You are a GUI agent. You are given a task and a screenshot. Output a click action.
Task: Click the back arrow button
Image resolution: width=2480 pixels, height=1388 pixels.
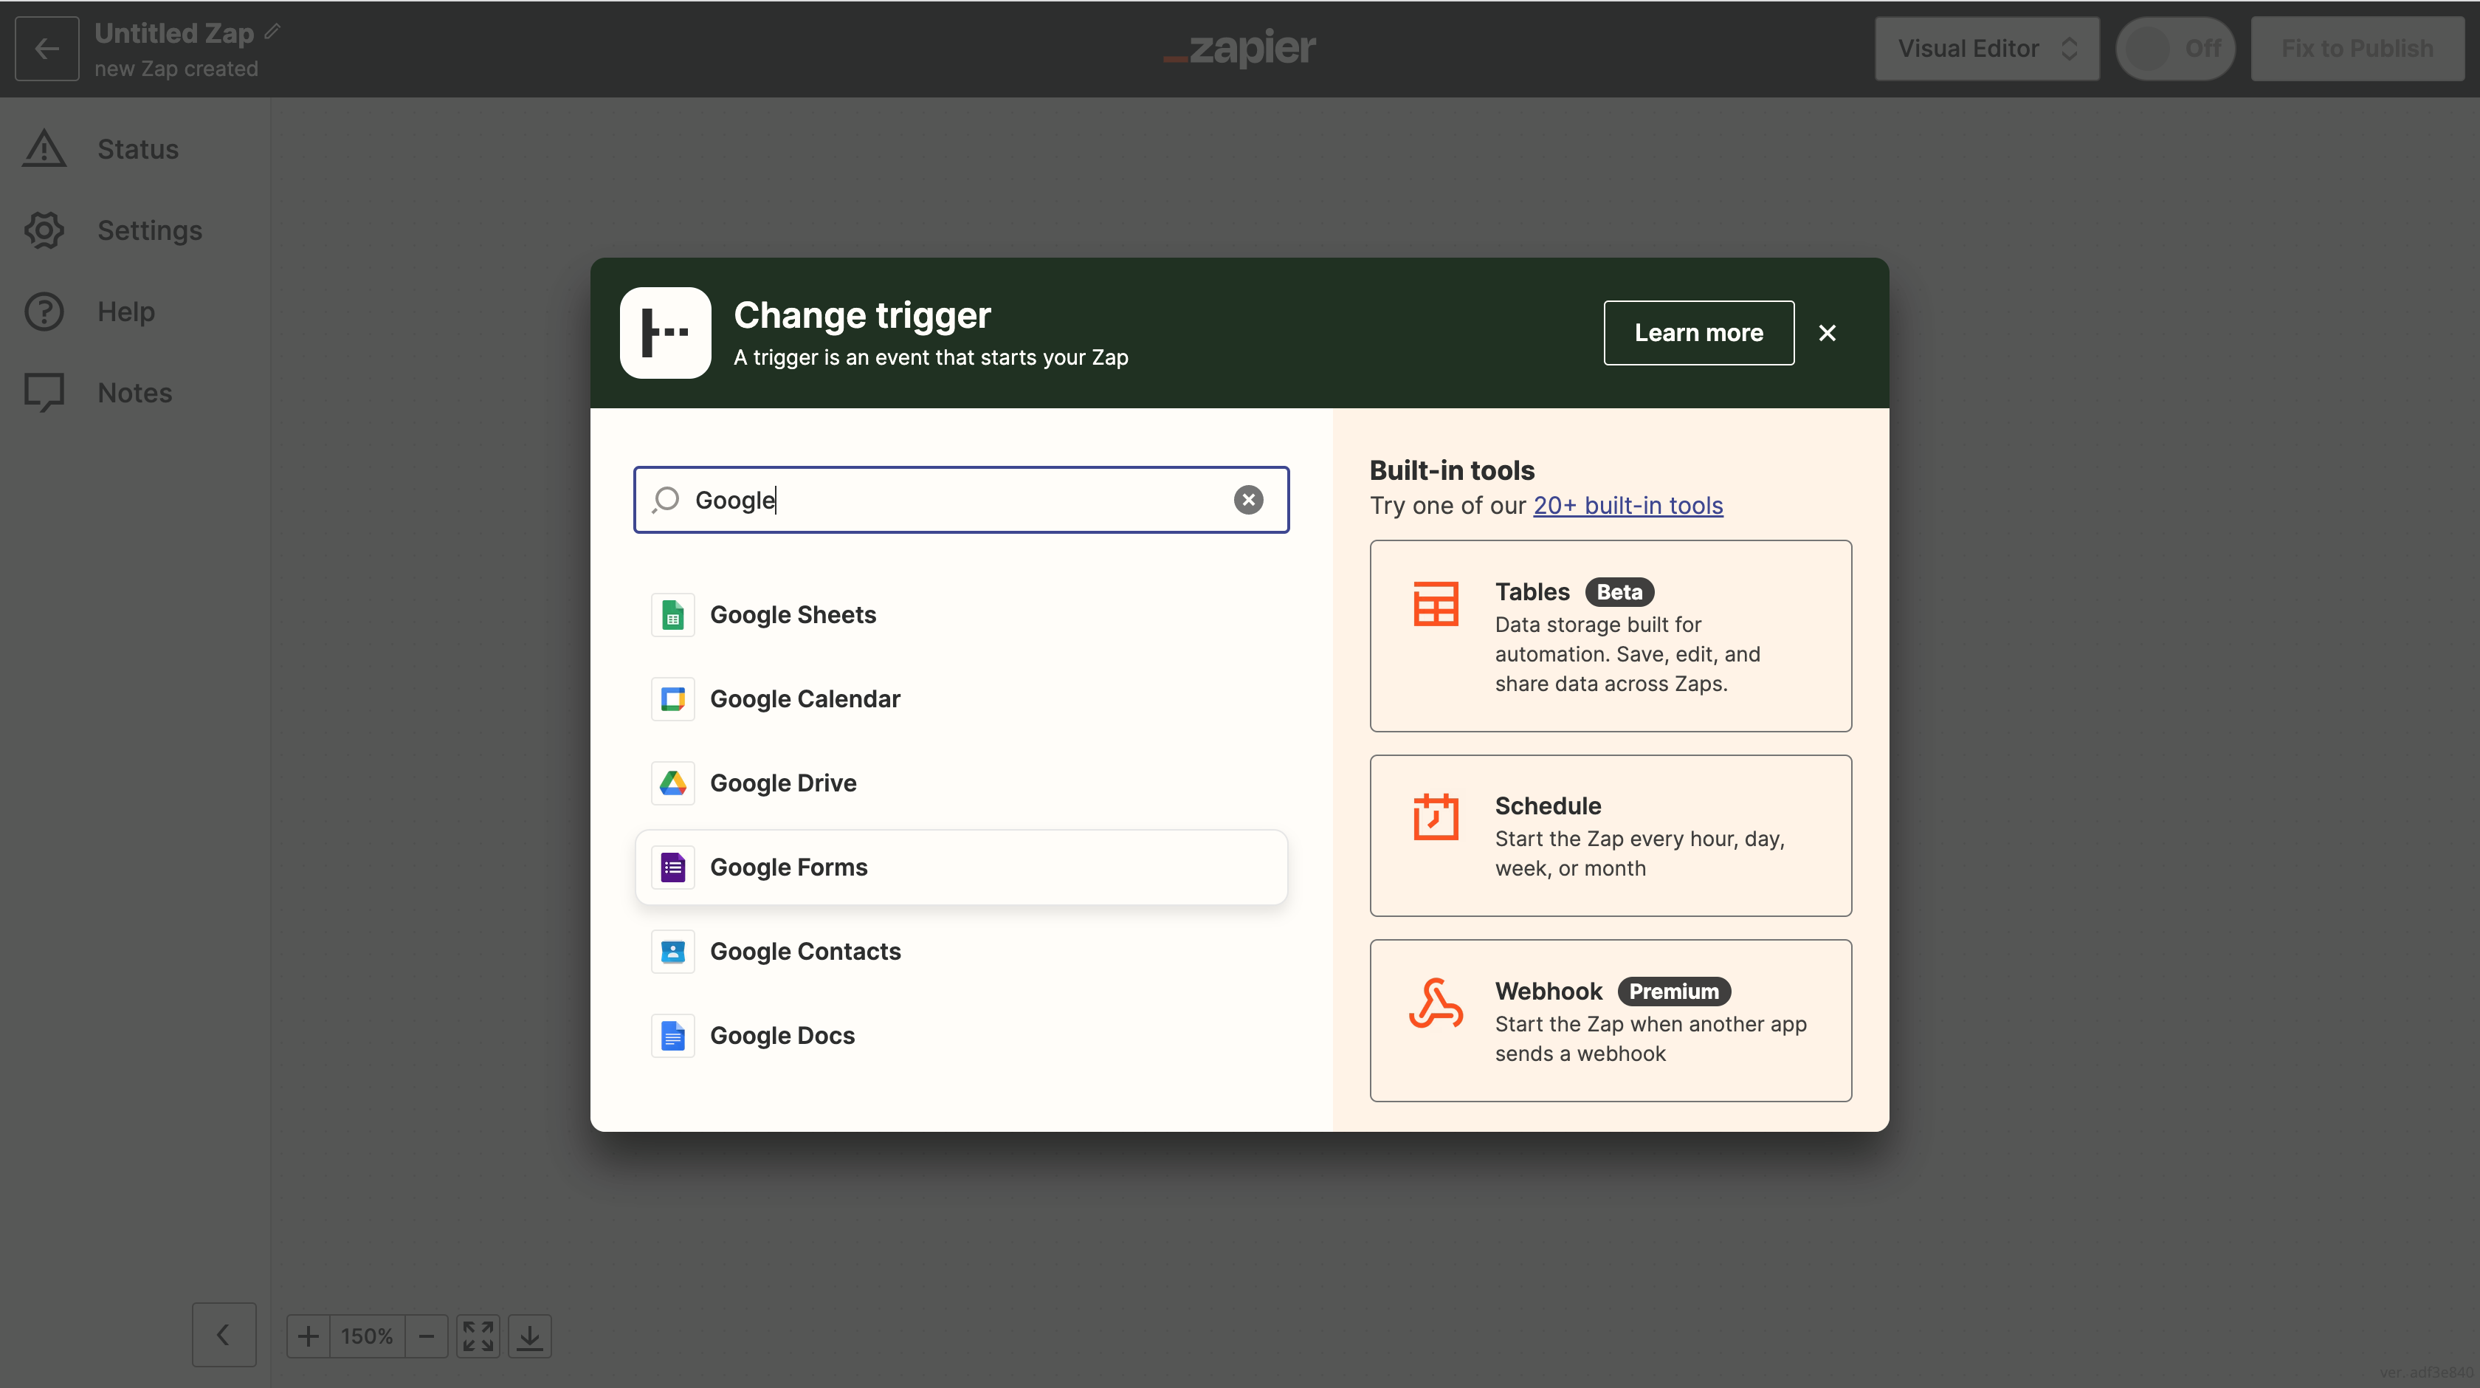46,48
